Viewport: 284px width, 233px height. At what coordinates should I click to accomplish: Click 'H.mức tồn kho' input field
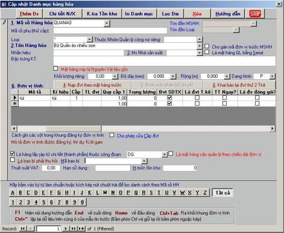point(180,168)
